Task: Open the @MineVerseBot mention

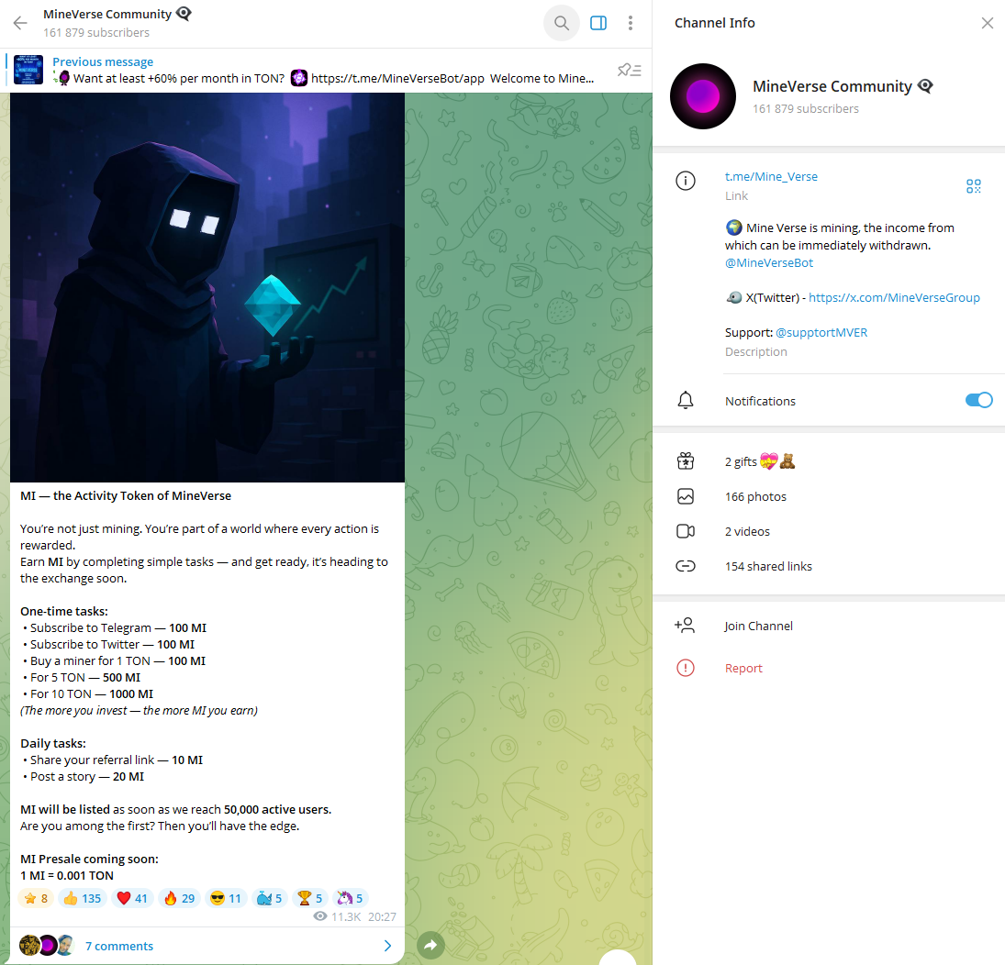Action: click(768, 262)
